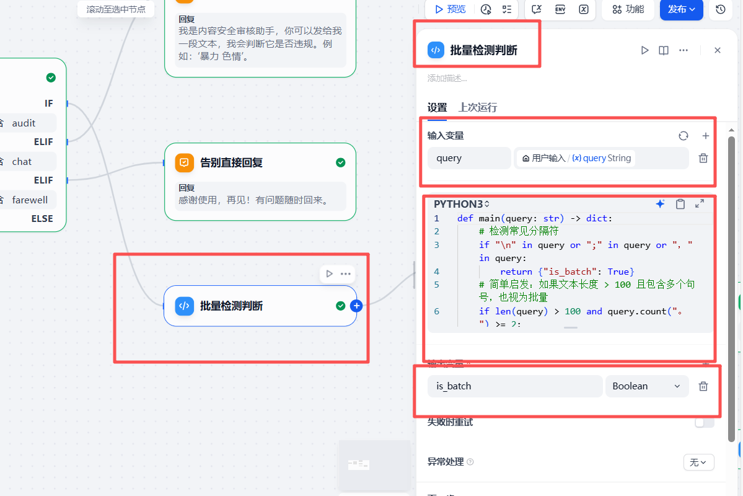Delete the query input variable
This screenshot has width=743, height=496.
[x=703, y=158]
